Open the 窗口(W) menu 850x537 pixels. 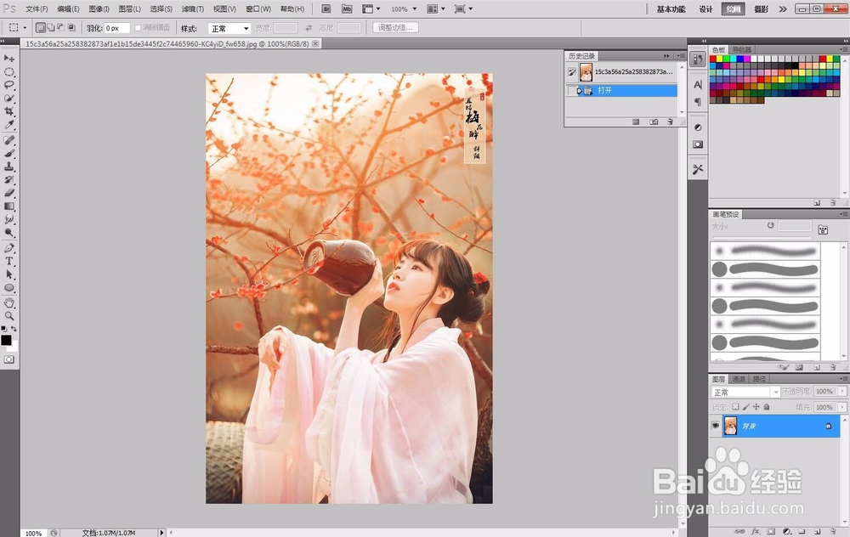click(258, 9)
